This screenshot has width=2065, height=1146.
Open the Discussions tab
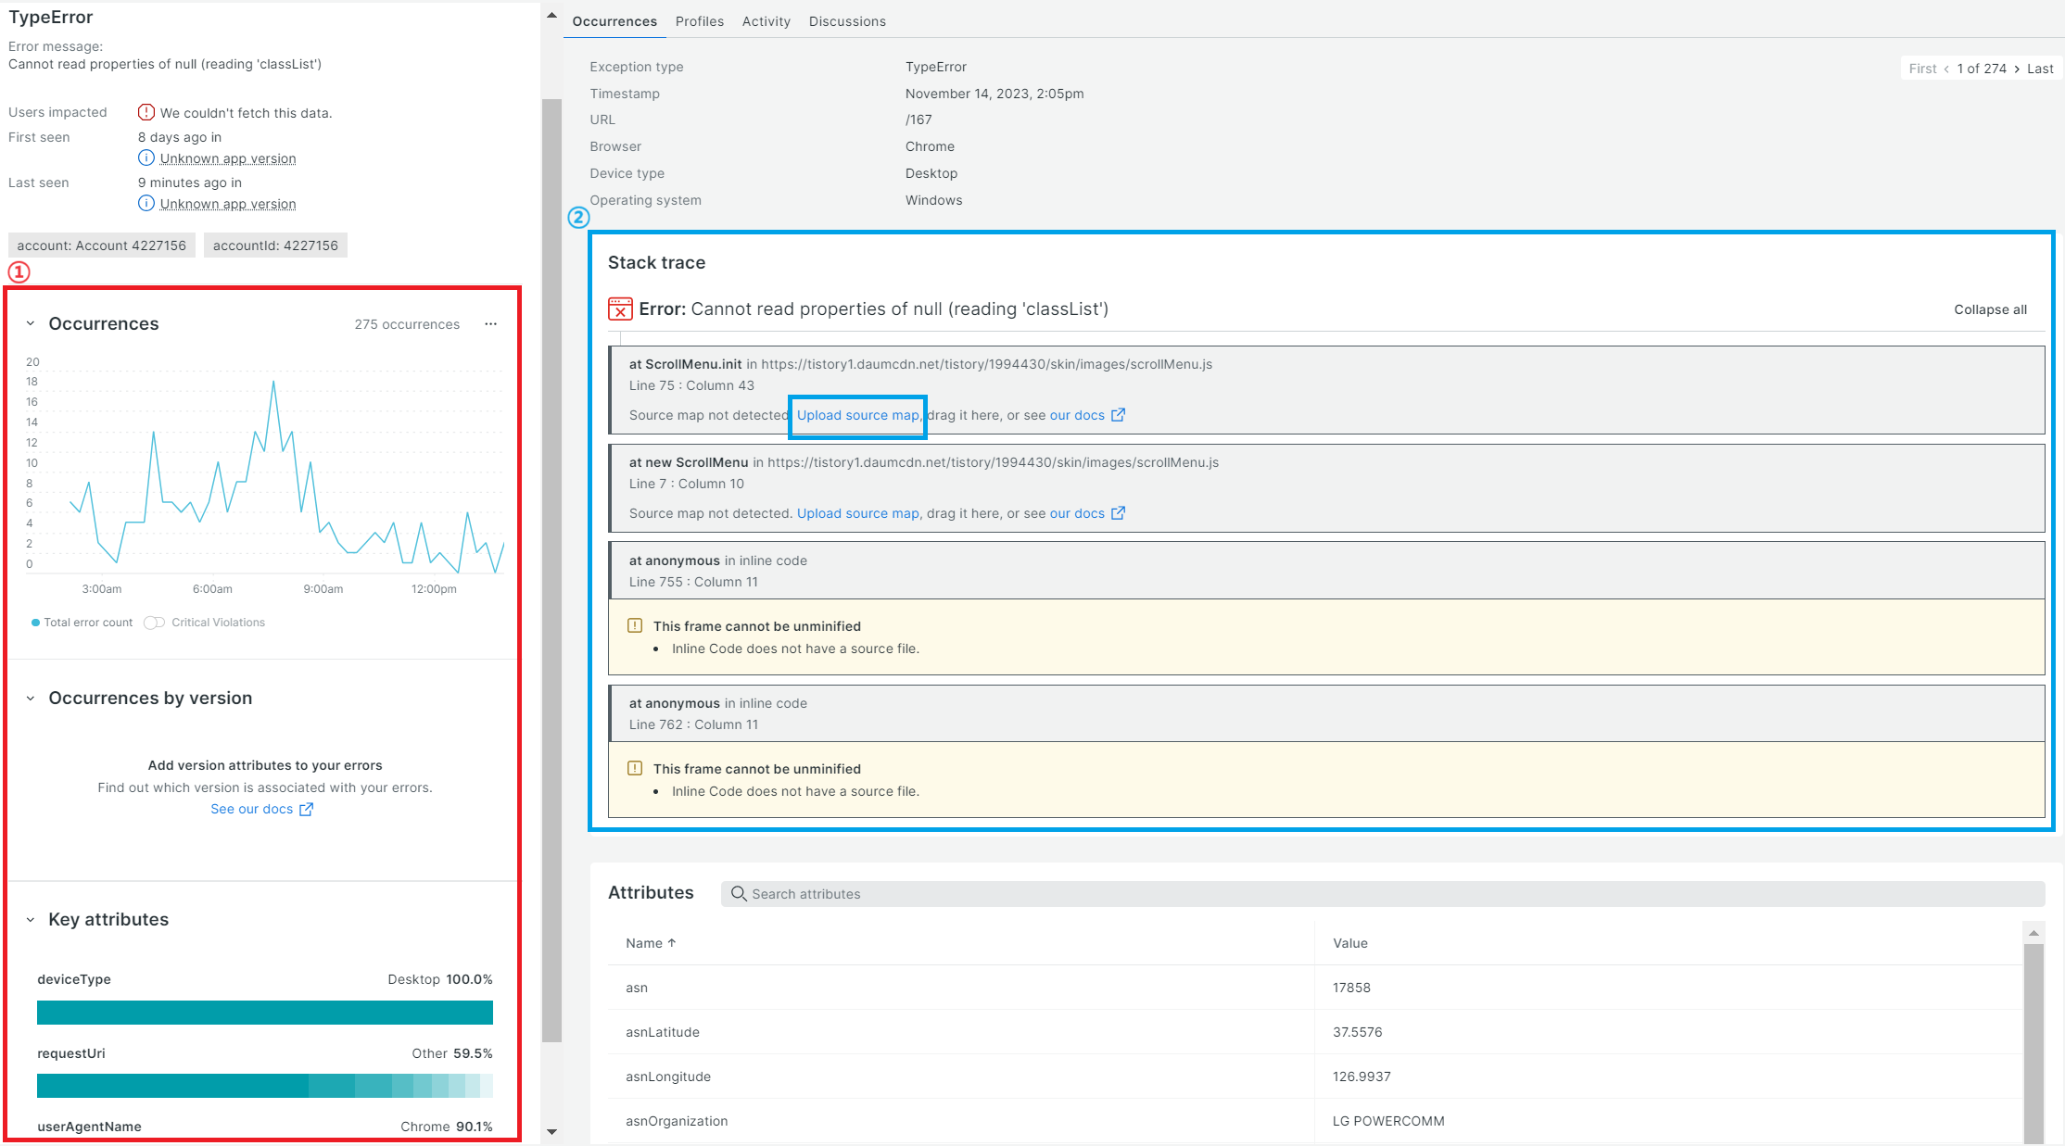tap(846, 21)
